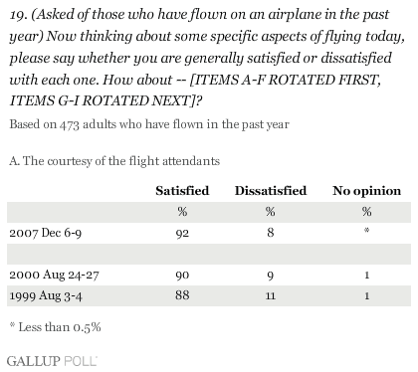Select the 2007 Dec 6-9 row label

[x=46, y=233]
